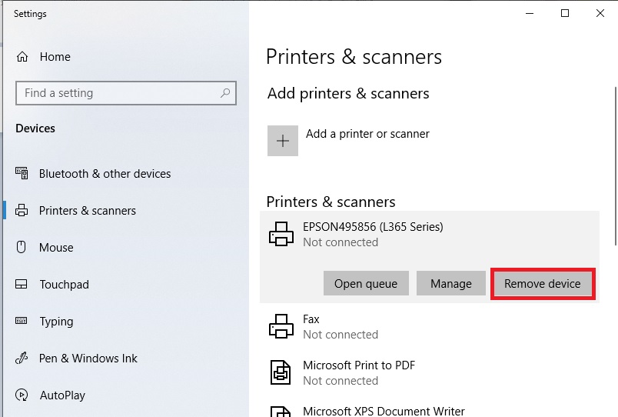Click the Printers & scanners sidebar icon
Image resolution: width=618 pixels, height=417 pixels.
tap(22, 210)
